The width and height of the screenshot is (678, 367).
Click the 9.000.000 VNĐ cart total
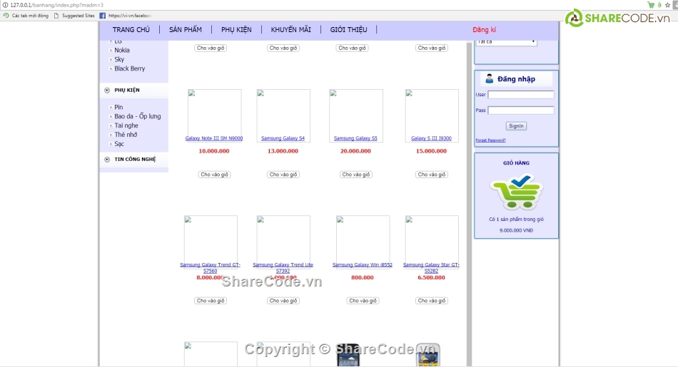(516, 231)
